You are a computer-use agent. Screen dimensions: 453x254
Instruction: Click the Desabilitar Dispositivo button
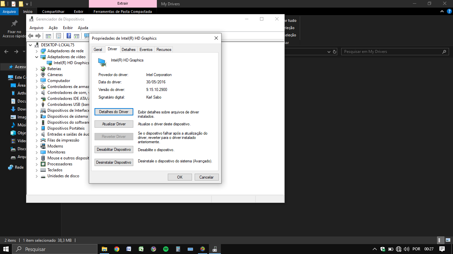[x=114, y=149]
